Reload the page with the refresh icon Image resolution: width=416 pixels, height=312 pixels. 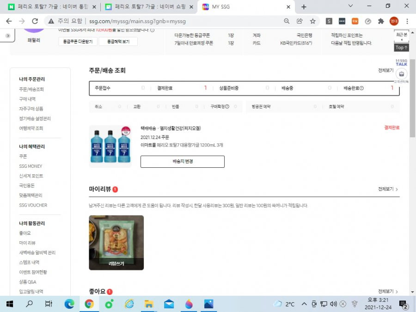click(x=35, y=21)
